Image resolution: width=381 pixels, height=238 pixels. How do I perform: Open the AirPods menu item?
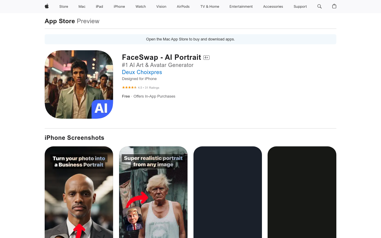(183, 7)
